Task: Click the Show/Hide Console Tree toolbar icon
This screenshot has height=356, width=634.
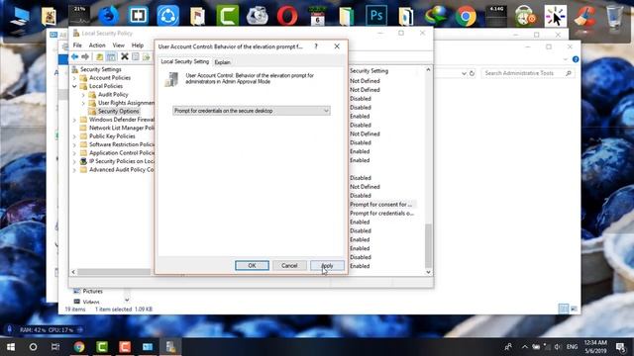Action: point(111,57)
